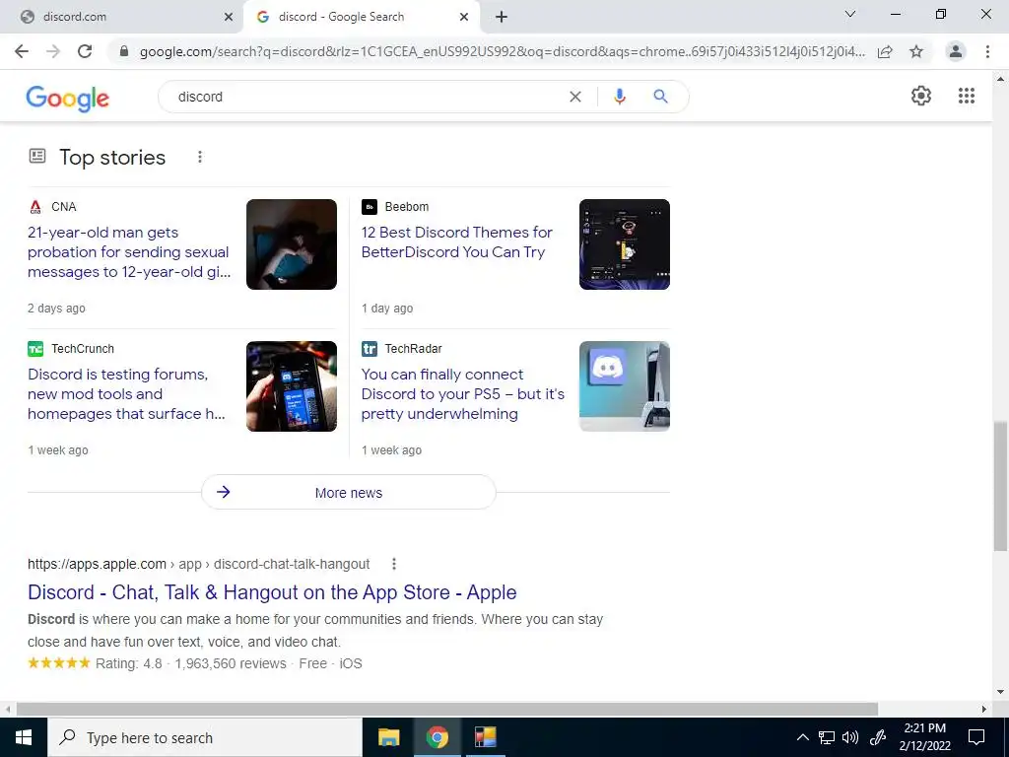Open options for apps.apple.com result

394,564
